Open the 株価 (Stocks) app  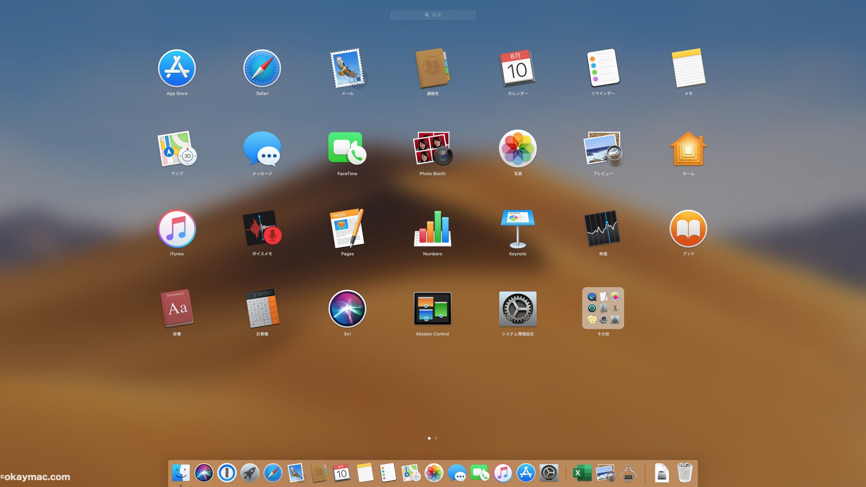click(x=603, y=229)
